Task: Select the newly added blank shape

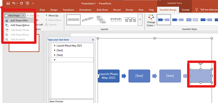Action: tap(201, 76)
